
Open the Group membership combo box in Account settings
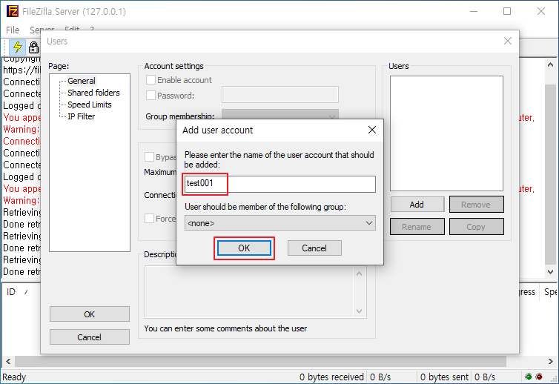click(x=279, y=114)
